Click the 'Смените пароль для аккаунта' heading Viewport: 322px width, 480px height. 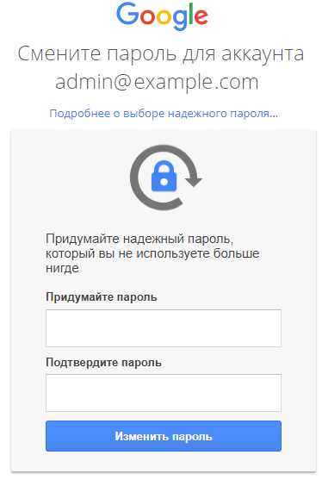(161, 54)
